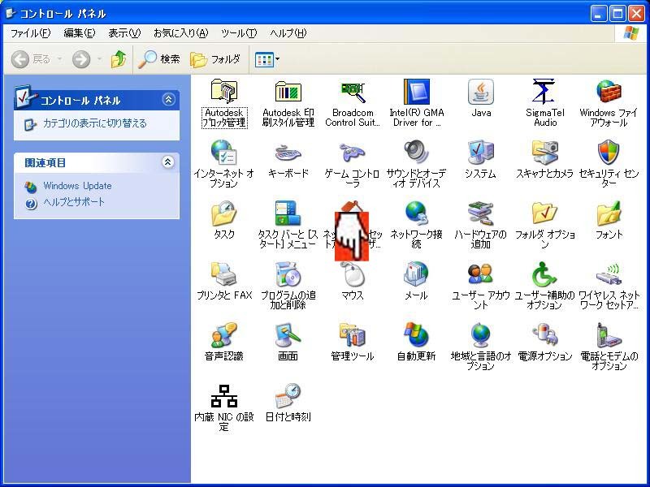The height and width of the screenshot is (487, 650).
Task: Open the Java control panel icon
Action: 481,93
